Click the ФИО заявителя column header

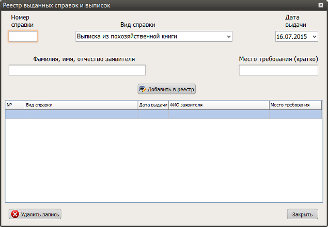click(x=219, y=105)
